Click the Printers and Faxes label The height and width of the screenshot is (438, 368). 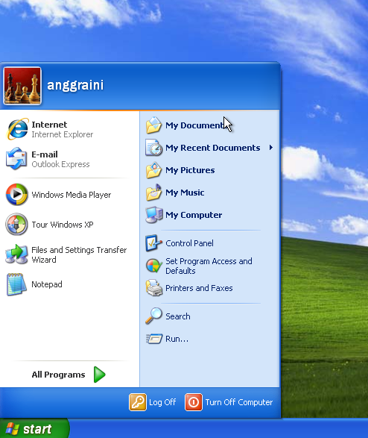coord(199,288)
